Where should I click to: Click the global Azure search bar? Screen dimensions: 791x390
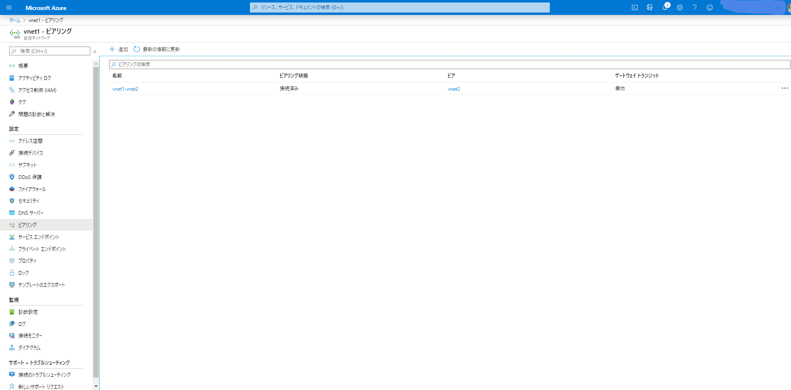[400, 7]
